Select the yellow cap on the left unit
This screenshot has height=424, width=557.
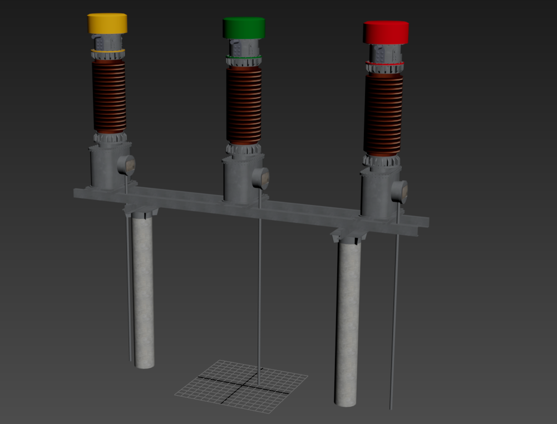[x=107, y=23]
